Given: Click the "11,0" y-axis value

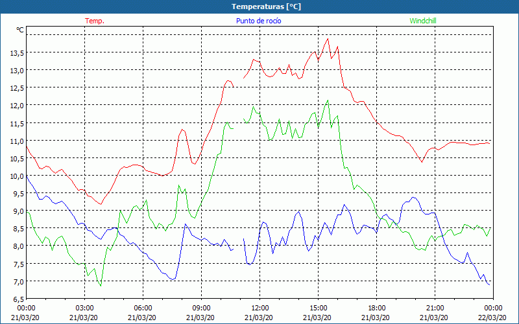Looking at the screenshot, I should pos(17,141).
